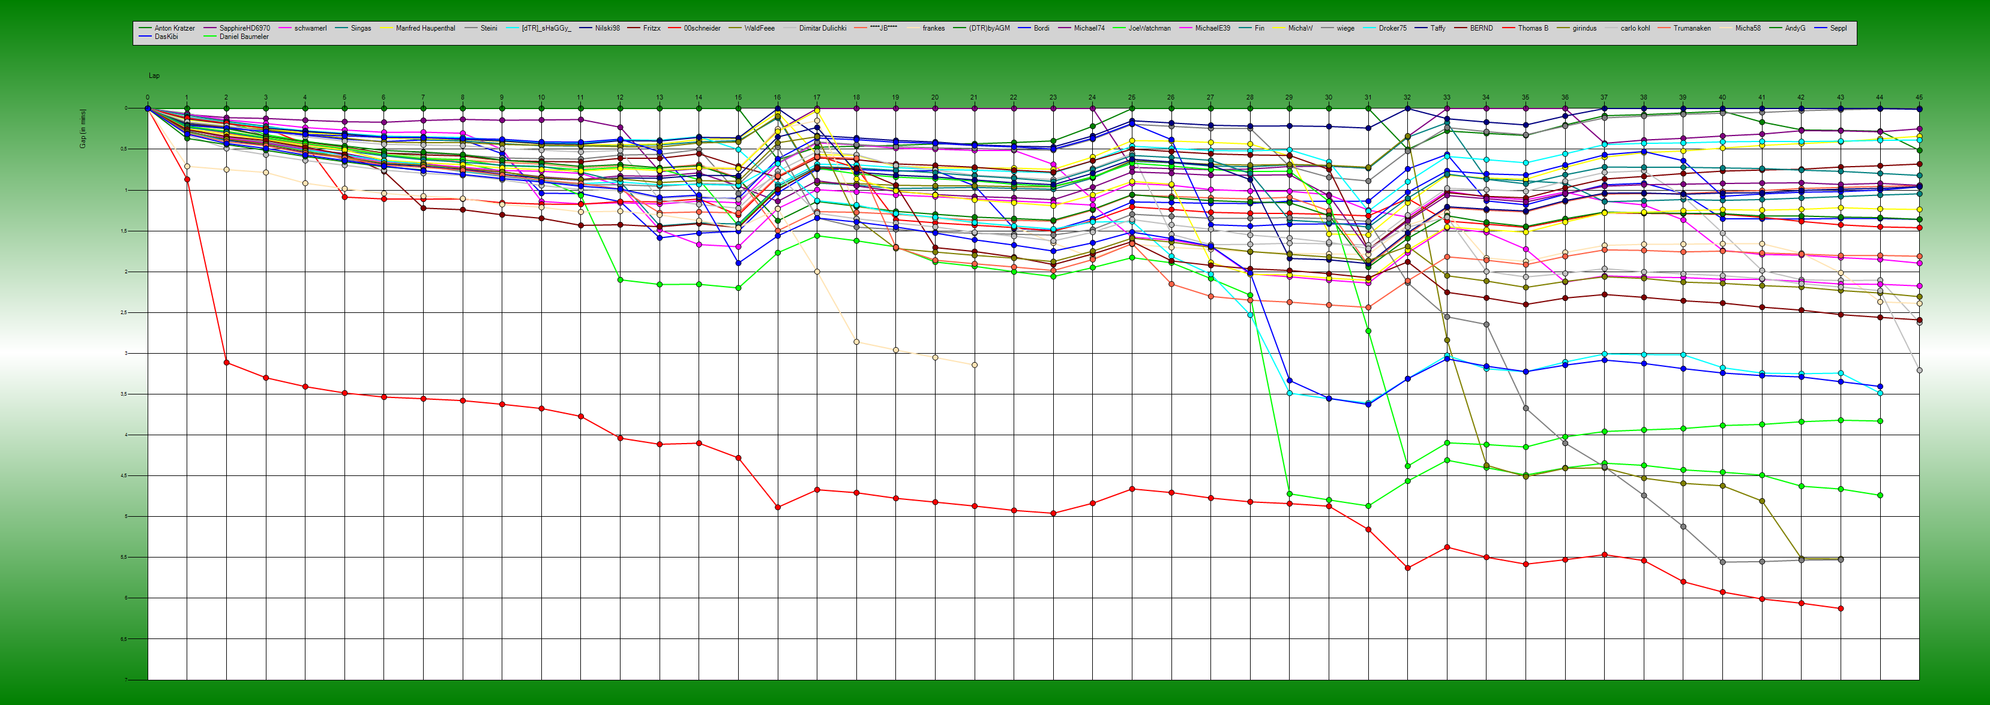Select SapphireHD6970 in the legend
The width and height of the screenshot is (1990, 705).
coord(245,29)
